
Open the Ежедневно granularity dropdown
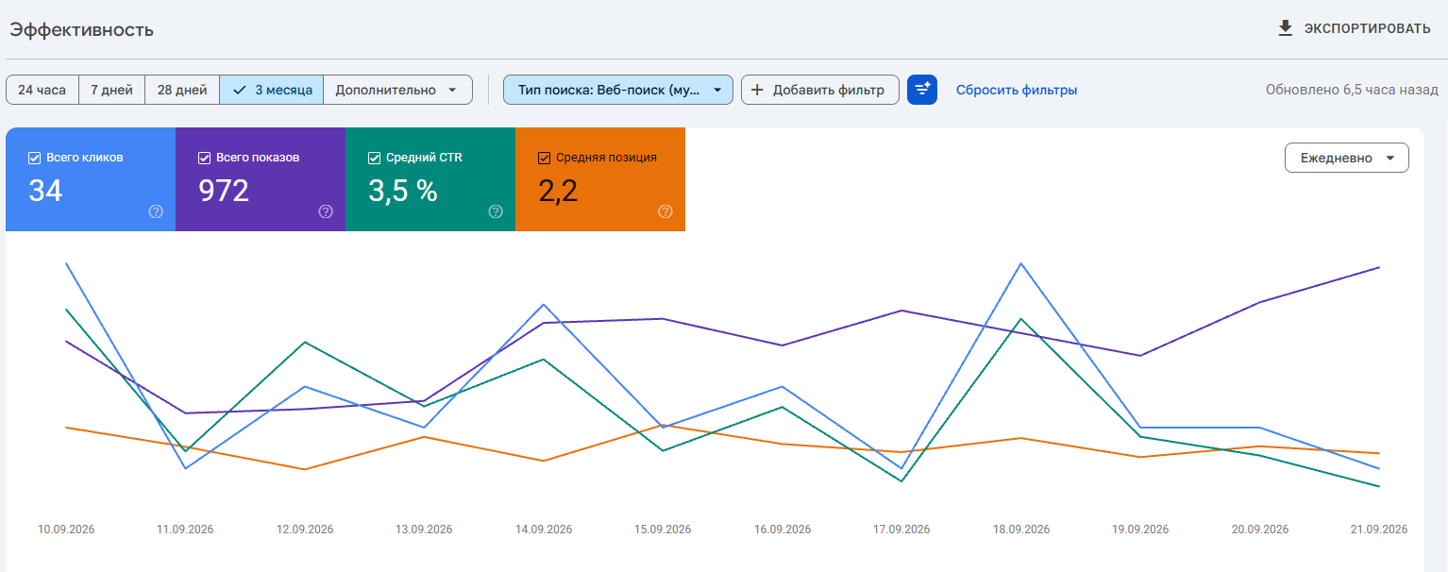[x=1347, y=158]
